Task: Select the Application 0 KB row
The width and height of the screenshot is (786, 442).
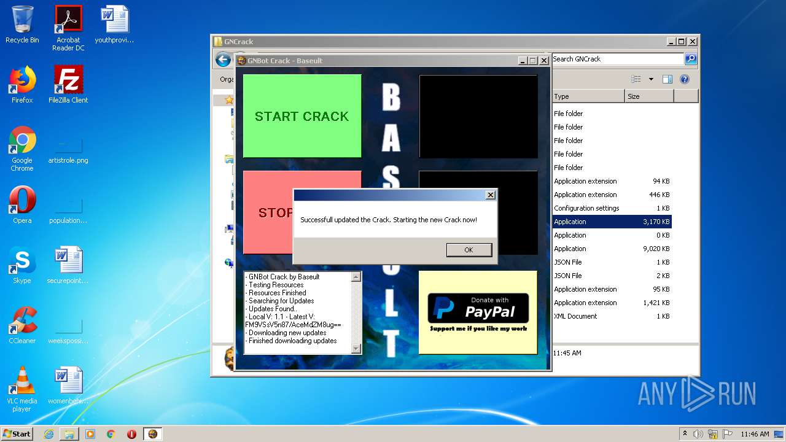Action: tap(612, 235)
